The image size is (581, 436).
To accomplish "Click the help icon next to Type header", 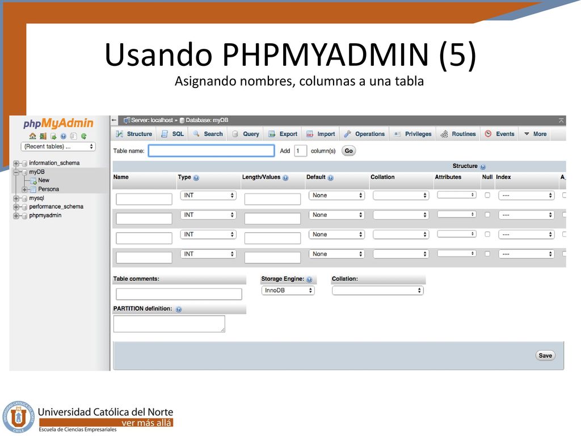I will point(196,178).
